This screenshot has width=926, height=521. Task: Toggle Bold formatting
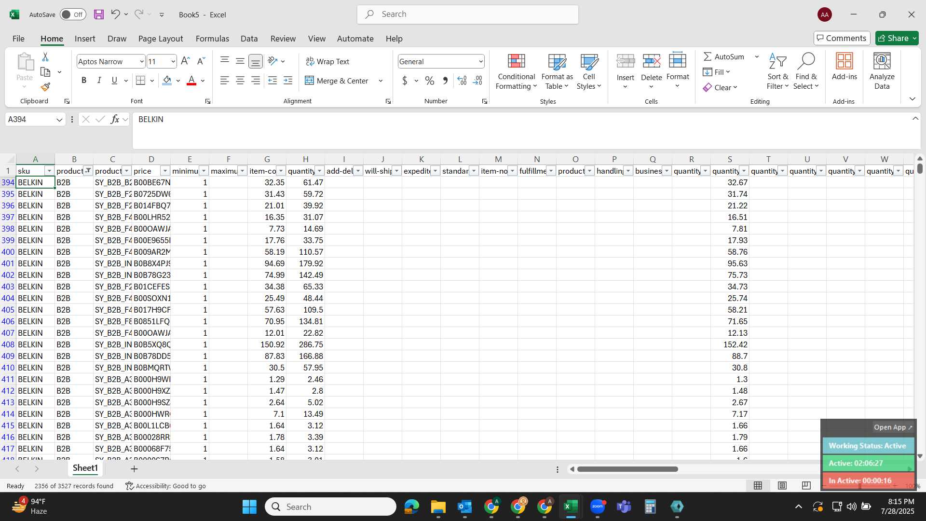point(84,81)
